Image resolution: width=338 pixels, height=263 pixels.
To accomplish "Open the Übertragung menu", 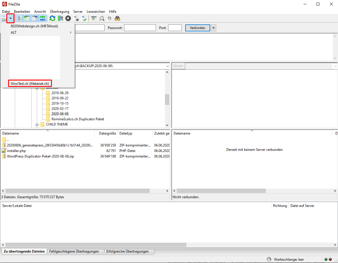I will pos(59,11).
